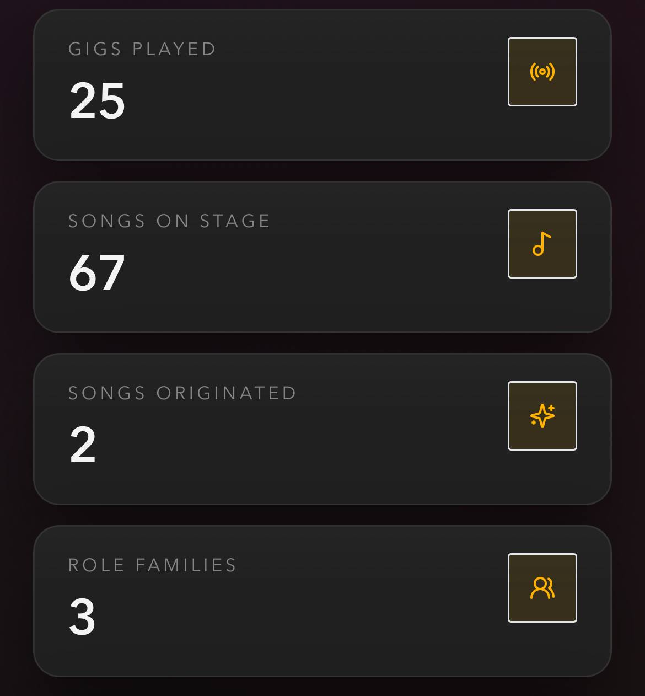The height and width of the screenshot is (696, 645).
Task: Select the Songs On Stage label
Action: click(169, 221)
